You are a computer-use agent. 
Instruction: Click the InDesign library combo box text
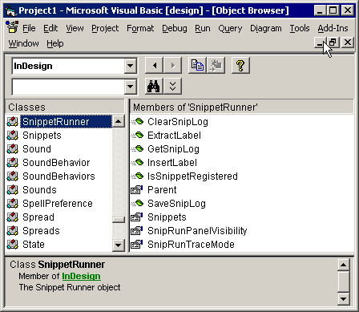click(68, 66)
